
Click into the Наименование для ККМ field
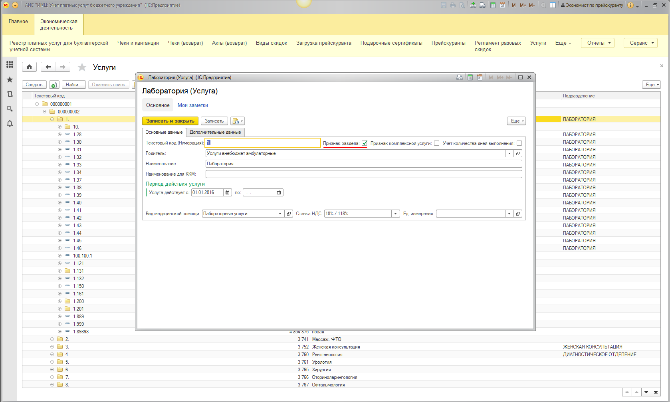(364, 174)
